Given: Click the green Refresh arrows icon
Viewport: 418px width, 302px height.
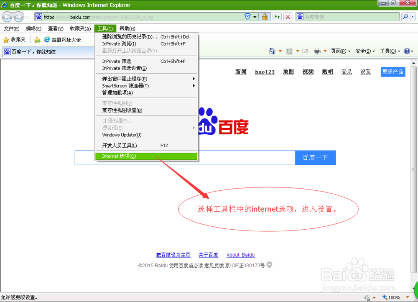Looking at the screenshot, I should pyautogui.click(x=277, y=17).
